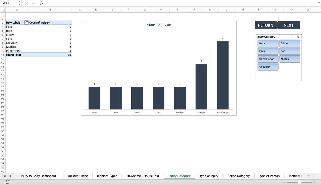Click the Enter checkmark in the formula bar
321x185 pixels.
(34, 3)
